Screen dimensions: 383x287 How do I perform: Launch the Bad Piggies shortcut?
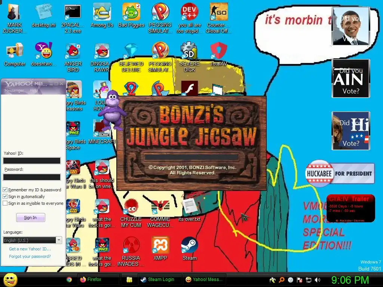point(131,15)
